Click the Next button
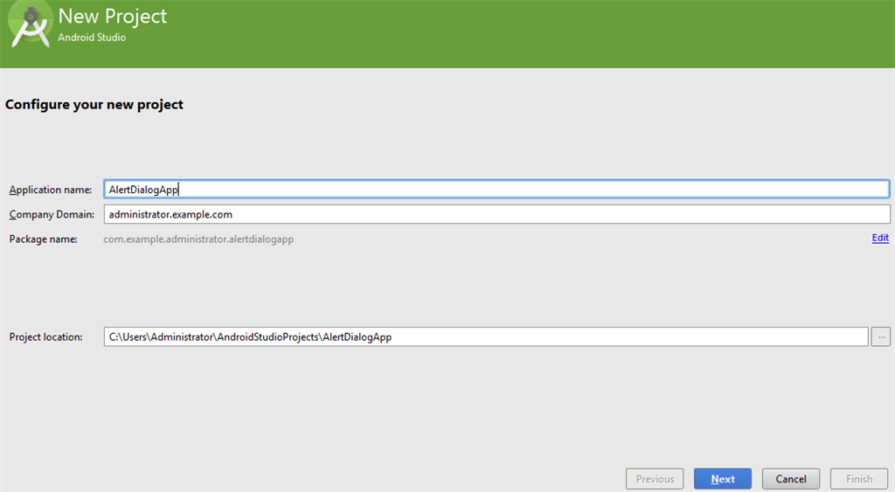895x492 pixels. pos(723,479)
